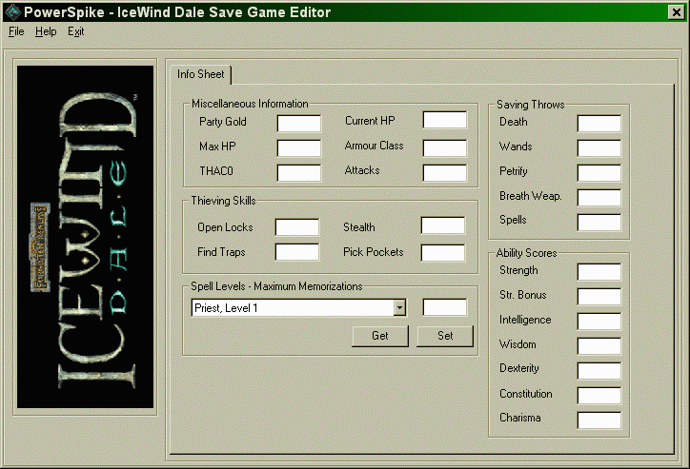Click the Attacks input field
The width and height of the screenshot is (690, 469).
point(444,172)
